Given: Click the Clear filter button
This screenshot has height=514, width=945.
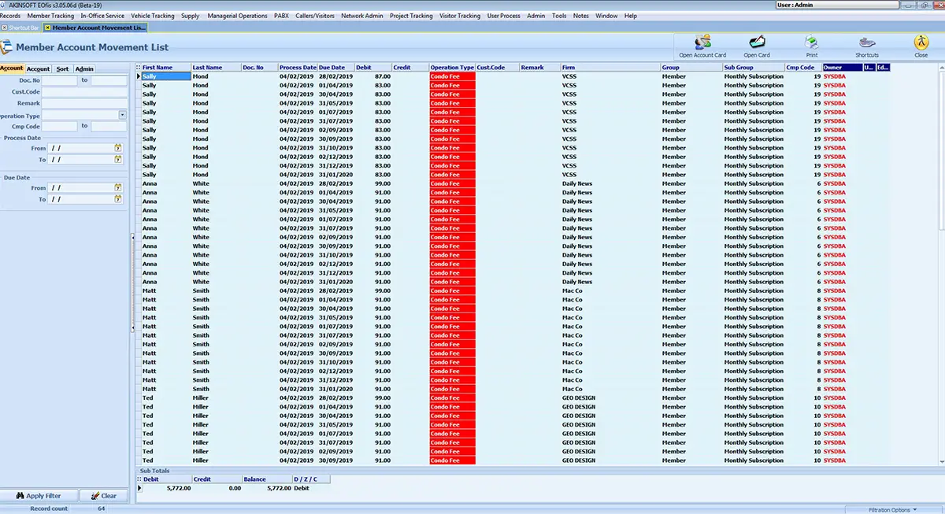Looking at the screenshot, I should tap(103, 496).
